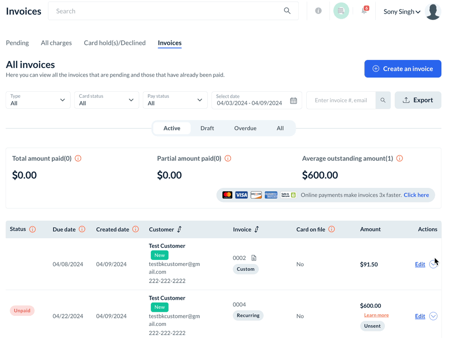Edit the $91.50 invoice
Image resolution: width=451 pixels, height=339 pixels.
420,264
